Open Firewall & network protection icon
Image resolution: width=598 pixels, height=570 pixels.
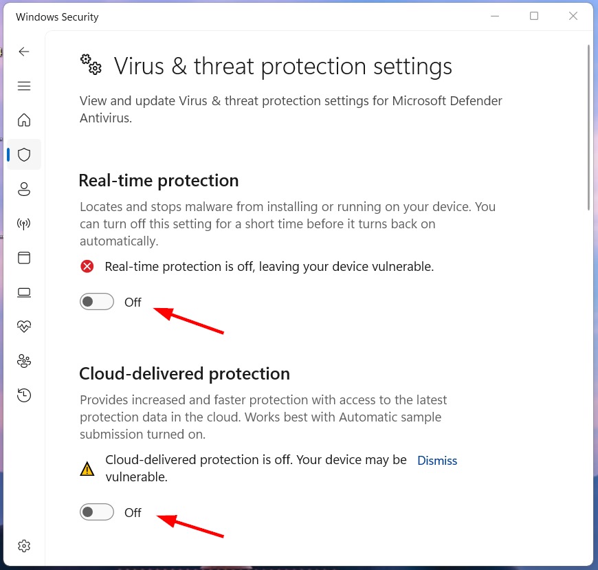coord(24,223)
